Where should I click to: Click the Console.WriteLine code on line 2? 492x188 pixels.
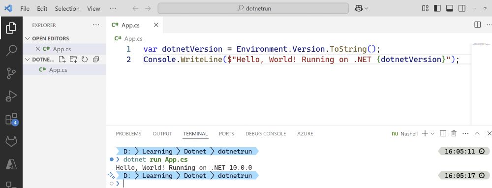[301, 60]
